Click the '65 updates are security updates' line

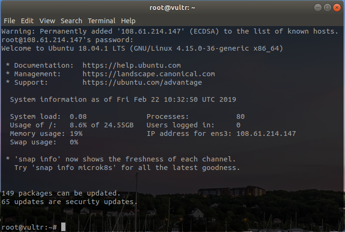[x=70, y=202]
